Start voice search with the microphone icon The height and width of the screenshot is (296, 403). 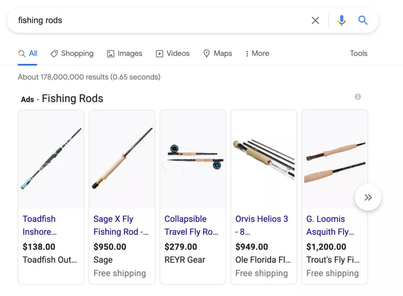pyautogui.click(x=341, y=21)
